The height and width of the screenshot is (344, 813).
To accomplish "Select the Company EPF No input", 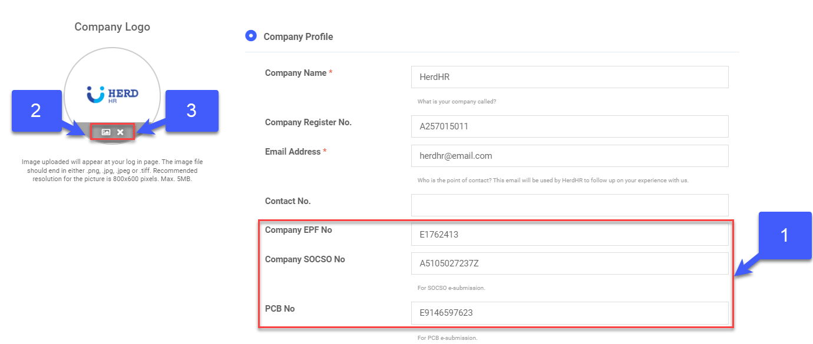I will pos(569,235).
